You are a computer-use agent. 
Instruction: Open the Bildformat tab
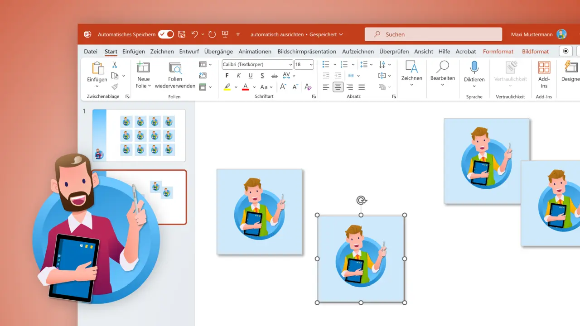coord(535,51)
